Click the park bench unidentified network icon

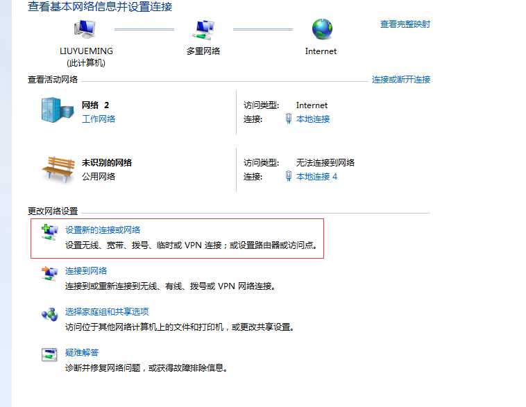pyautogui.click(x=58, y=169)
